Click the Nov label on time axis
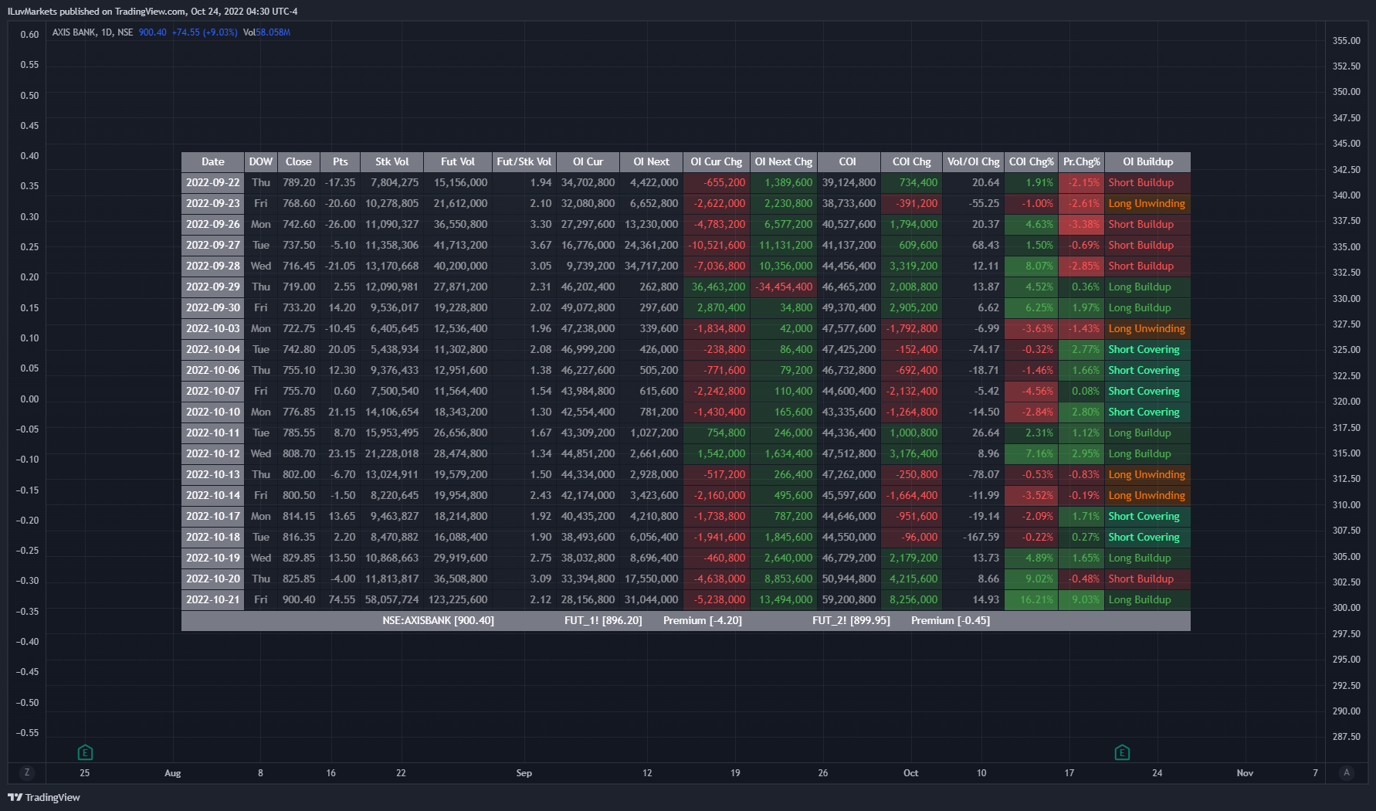1376x811 pixels. pyautogui.click(x=1245, y=773)
